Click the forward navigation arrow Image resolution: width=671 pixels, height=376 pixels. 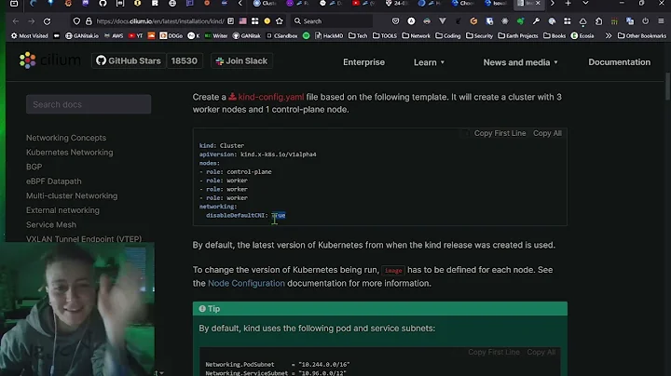pos(32,20)
